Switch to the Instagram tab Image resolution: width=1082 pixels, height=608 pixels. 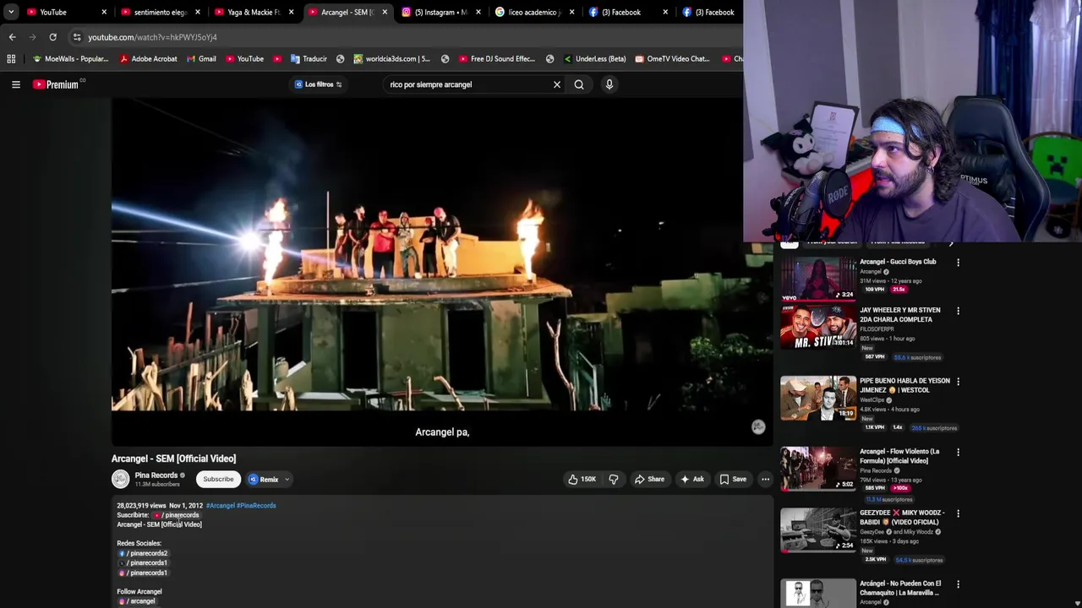pos(440,12)
